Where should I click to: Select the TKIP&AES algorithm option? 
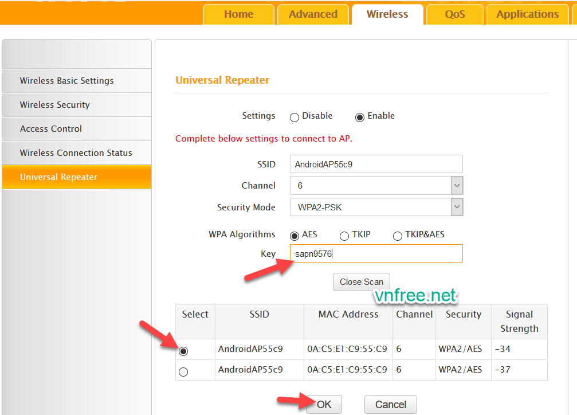coord(398,236)
